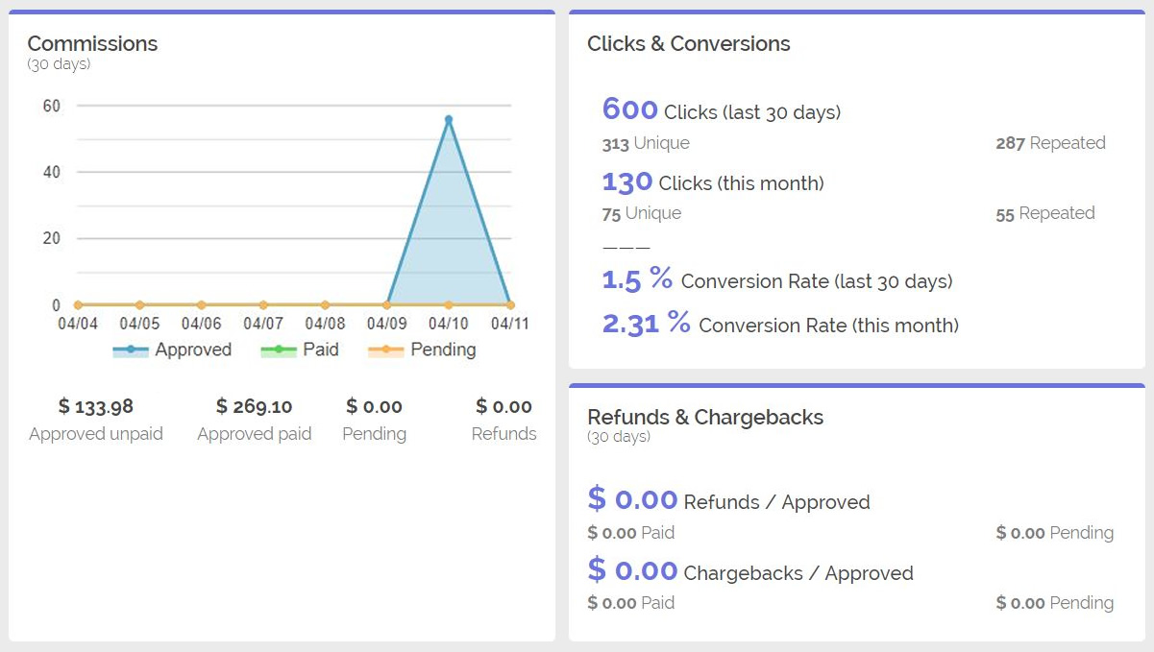Viewport: 1154px width, 652px height.
Task: Click the 313 Unique clicks count
Action: click(615, 144)
